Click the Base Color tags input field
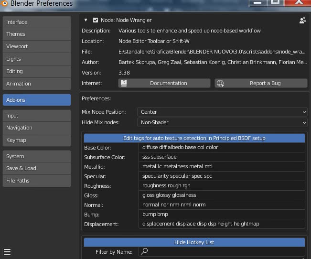Image resolution: width=311 pixels, height=259 pixels. pyautogui.click(x=222, y=147)
